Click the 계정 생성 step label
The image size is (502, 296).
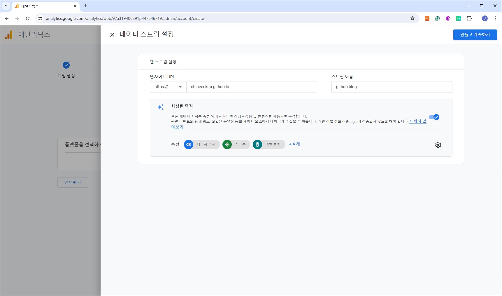(x=66, y=76)
